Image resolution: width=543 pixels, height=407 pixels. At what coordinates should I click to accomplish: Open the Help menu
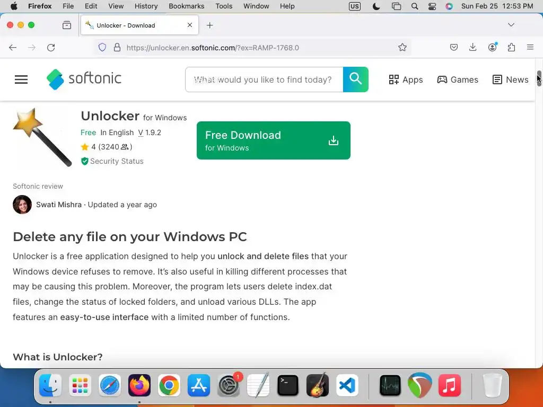point(287,6)
